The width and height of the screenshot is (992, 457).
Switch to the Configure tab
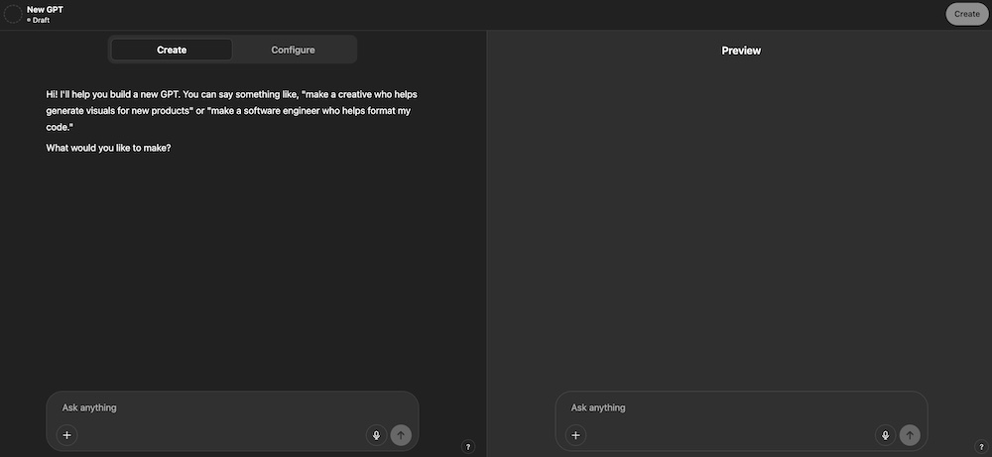293,50
